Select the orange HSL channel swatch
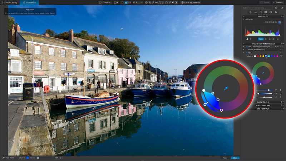Image resolution: width=286 pixels, height=161 pixels. (x=261, y=56)
